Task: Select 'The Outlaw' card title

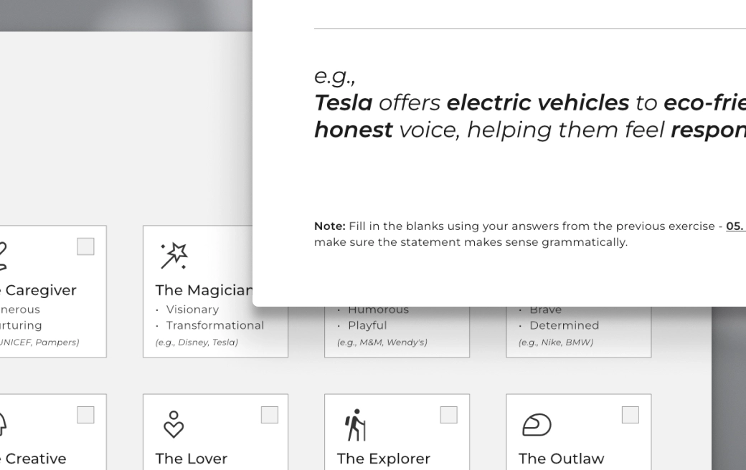Action: pos(562,459)
